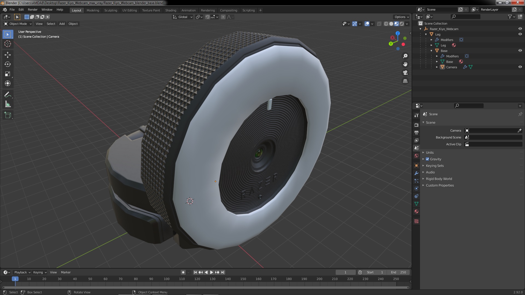Viewport: 525px width, 295px height.
Task: Open the Render menu
Action: tap(33, 10)
